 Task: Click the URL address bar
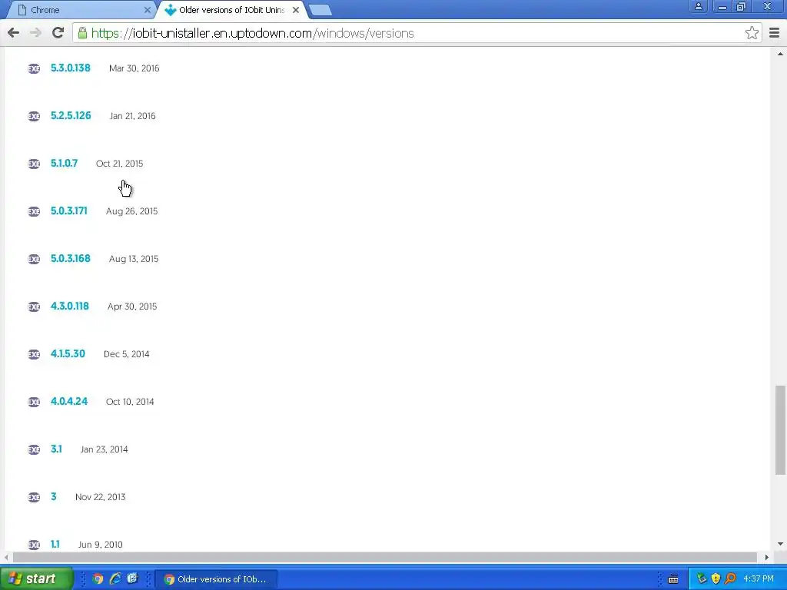[417, 33]
